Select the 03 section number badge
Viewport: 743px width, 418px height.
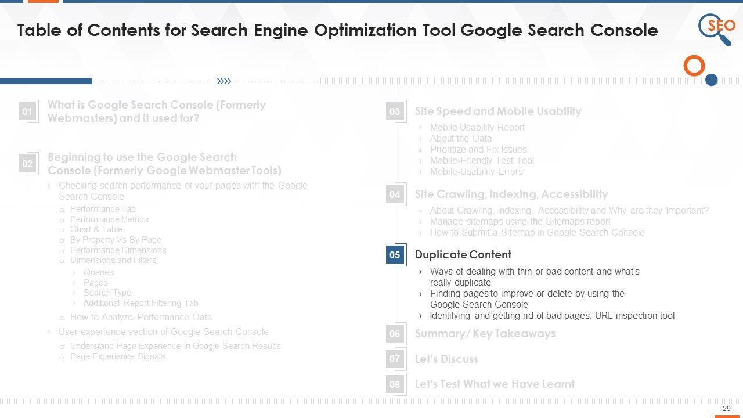coord(395,111)
